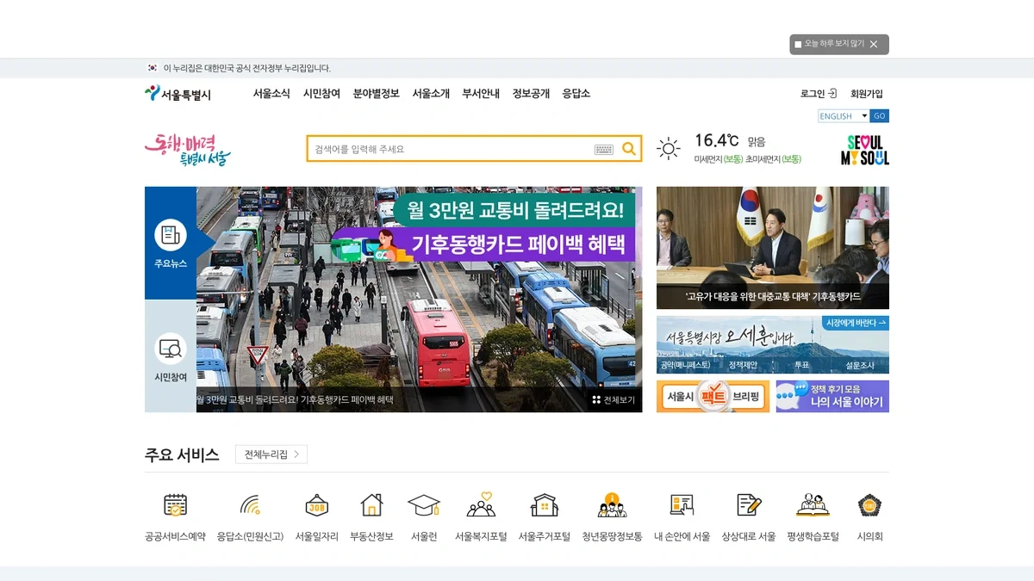This screenshot has width=1034, height=581.
Task: Check the 오늘 하루 보지 않기 checkbox
Action: click(x=798, y=44)
